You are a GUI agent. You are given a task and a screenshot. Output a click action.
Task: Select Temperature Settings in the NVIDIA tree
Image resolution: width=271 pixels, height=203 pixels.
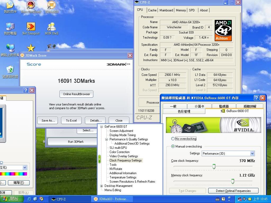pyautogui.click(x=123, y=177)
